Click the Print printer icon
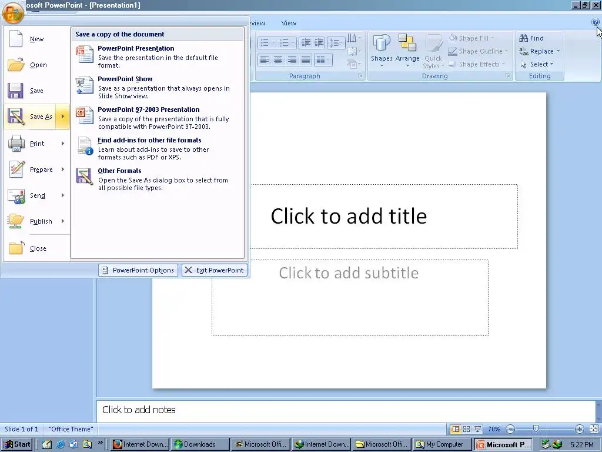This screenshot has height=452, width=602. tap(16, 144)
